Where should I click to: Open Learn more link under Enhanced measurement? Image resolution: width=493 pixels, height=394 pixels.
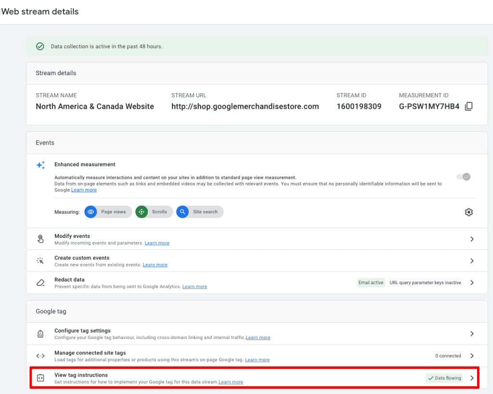84,190
